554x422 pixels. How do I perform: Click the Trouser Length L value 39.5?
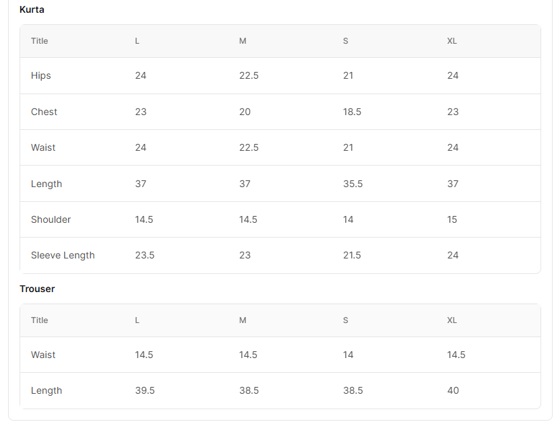pyautogui.click(x=145, y=390)
